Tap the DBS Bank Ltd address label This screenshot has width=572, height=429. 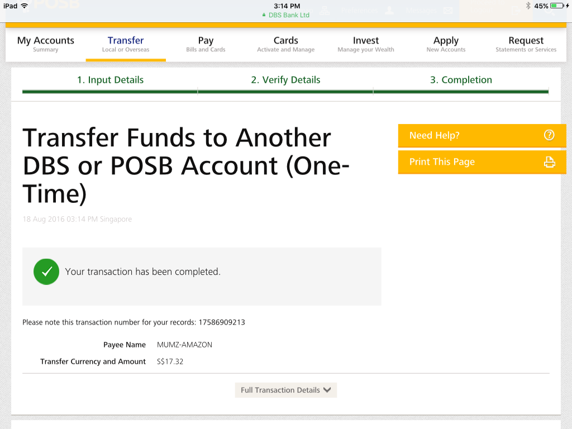289,15
